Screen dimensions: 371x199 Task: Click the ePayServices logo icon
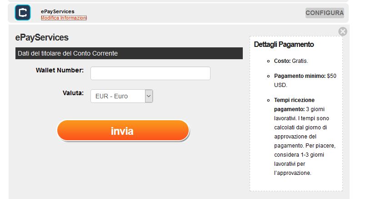point(23,12)
